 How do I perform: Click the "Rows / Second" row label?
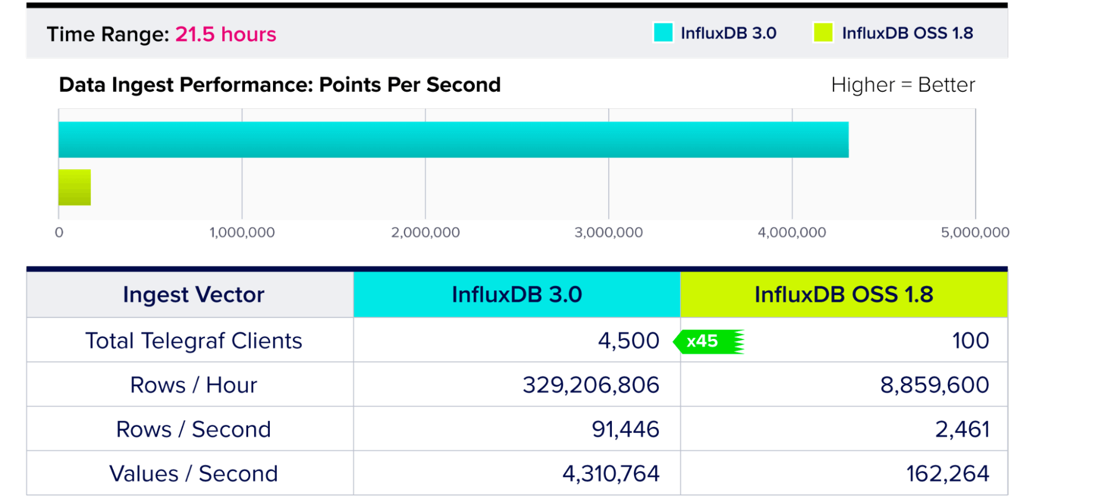tap(193, 430)
